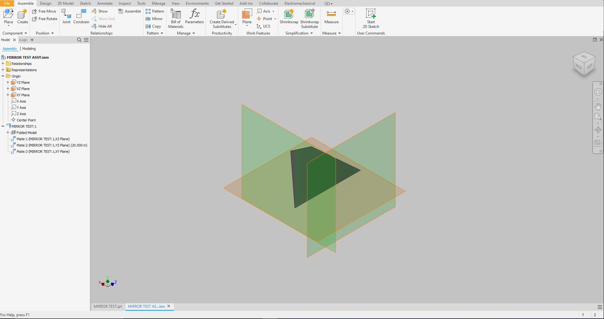The image size is (604, 319).
Task: Activate the Joint tool
Action: (66, 17)
